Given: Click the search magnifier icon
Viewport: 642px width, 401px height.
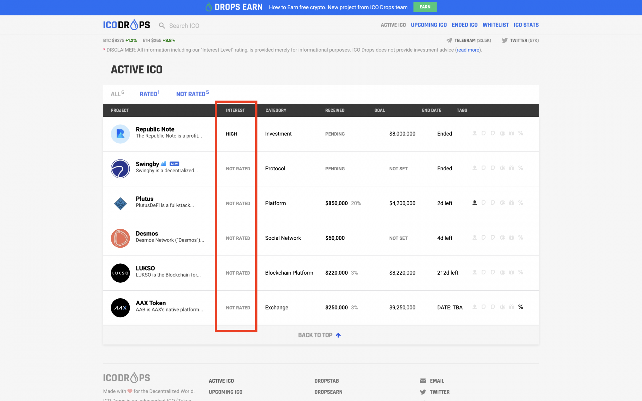Looking at the screenshot, I should (162, 26).
